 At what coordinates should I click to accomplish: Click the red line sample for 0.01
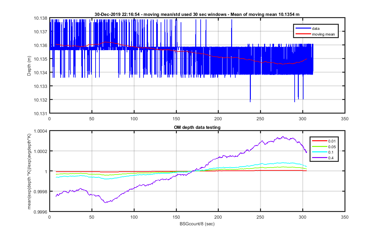click(319, 141)
